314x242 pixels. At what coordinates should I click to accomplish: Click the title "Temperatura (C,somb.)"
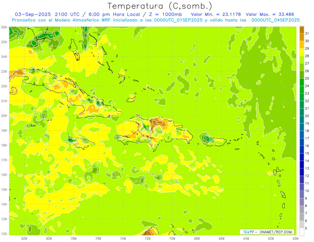[160, 6]
